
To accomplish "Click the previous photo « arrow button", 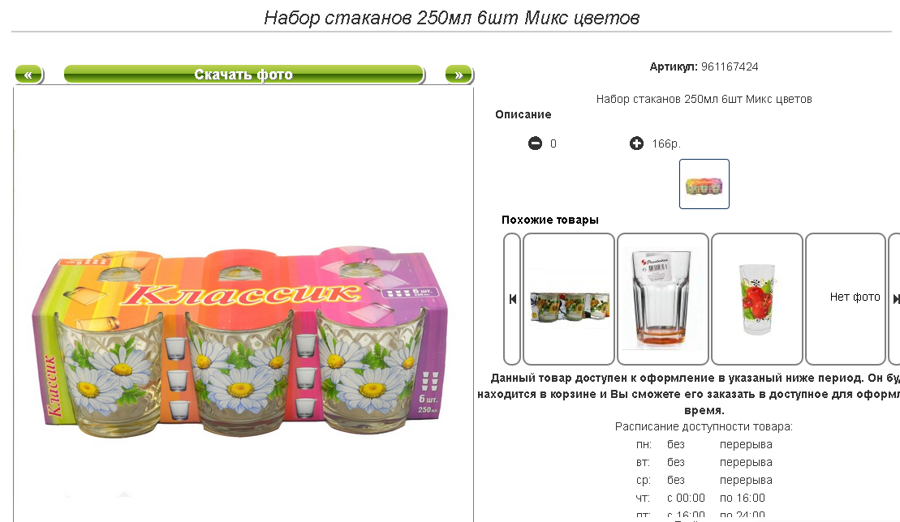I will coord(28,75).
